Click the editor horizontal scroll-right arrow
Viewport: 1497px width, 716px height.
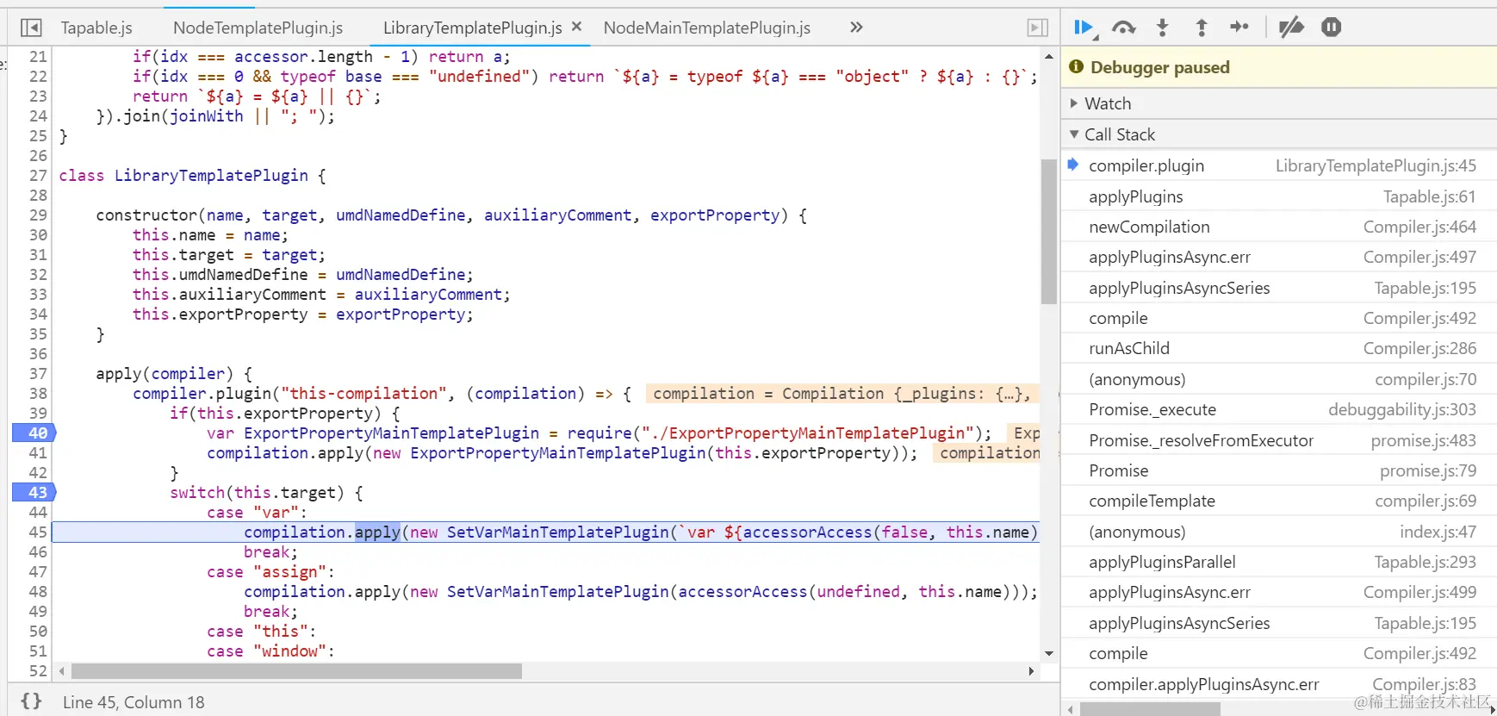1031,670
